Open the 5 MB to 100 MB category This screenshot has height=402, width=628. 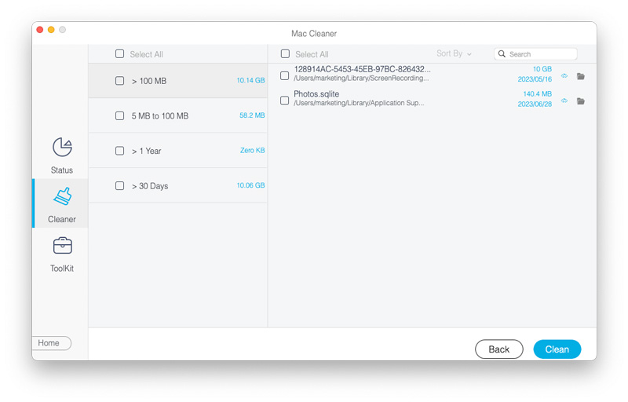(178, 115)
